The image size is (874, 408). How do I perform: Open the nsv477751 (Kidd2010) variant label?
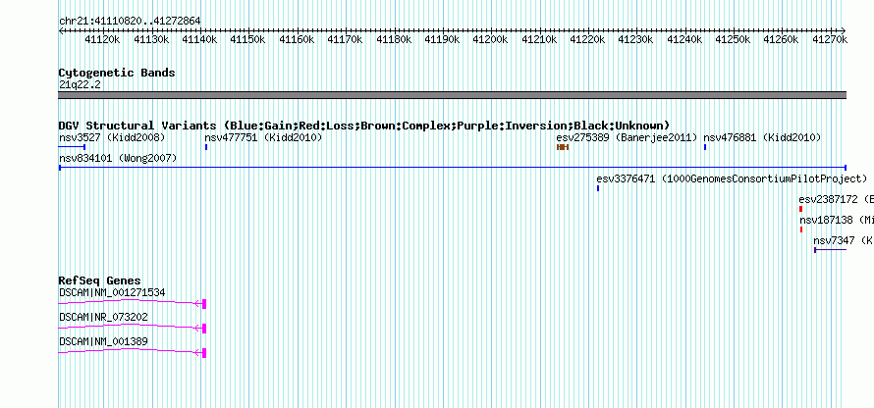(263, 137)
